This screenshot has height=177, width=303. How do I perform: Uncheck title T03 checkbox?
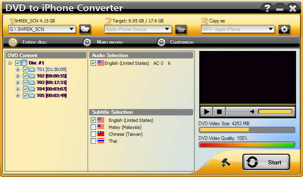(x=25, y=83)
